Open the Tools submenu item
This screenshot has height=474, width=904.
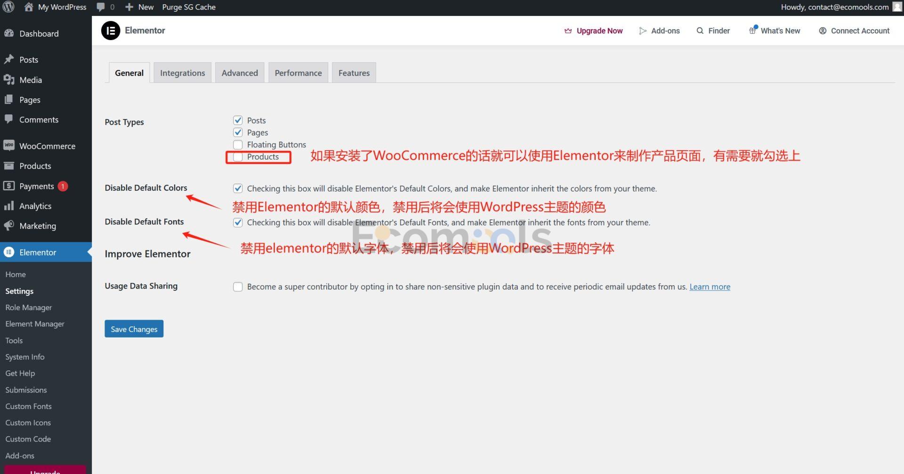coord(14,340)
